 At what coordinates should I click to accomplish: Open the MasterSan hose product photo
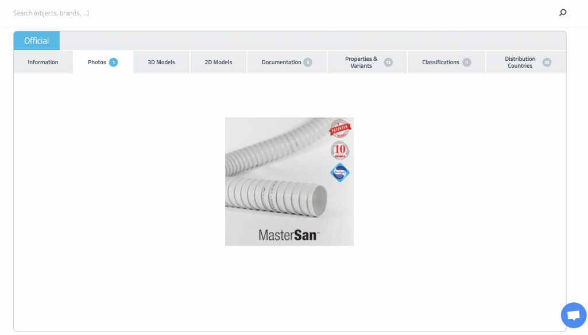[289, 182]
